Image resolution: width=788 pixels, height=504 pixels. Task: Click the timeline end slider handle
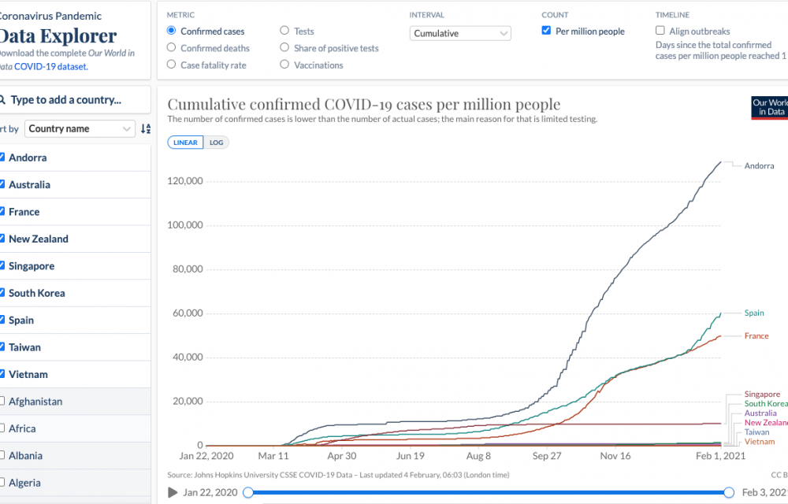tap(729, 492)
